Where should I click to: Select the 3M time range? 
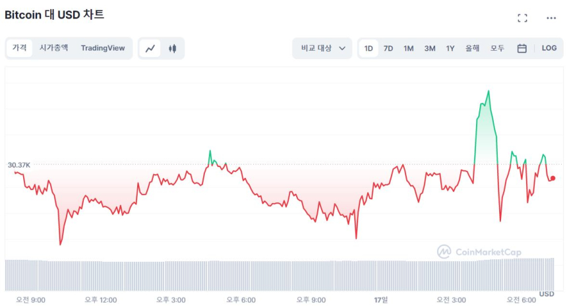[x=430, y=48]
